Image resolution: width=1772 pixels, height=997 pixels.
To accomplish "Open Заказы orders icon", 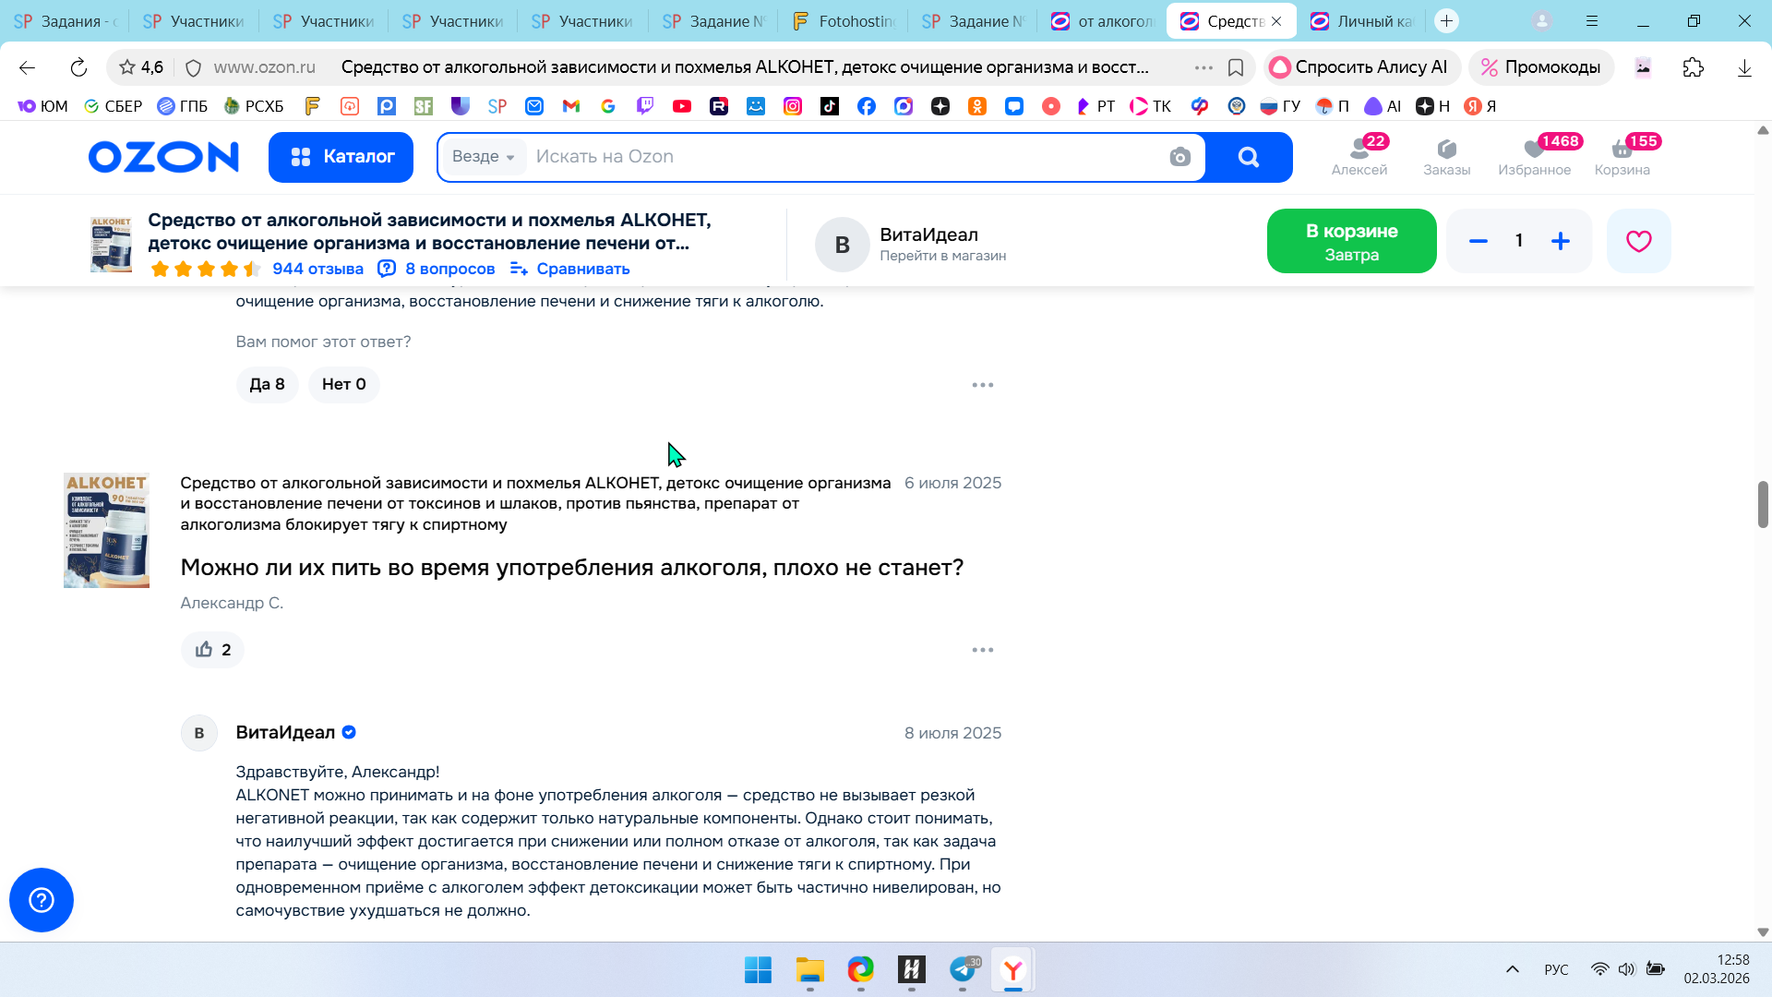I will pyautogui.click(x=1446, y=155).
